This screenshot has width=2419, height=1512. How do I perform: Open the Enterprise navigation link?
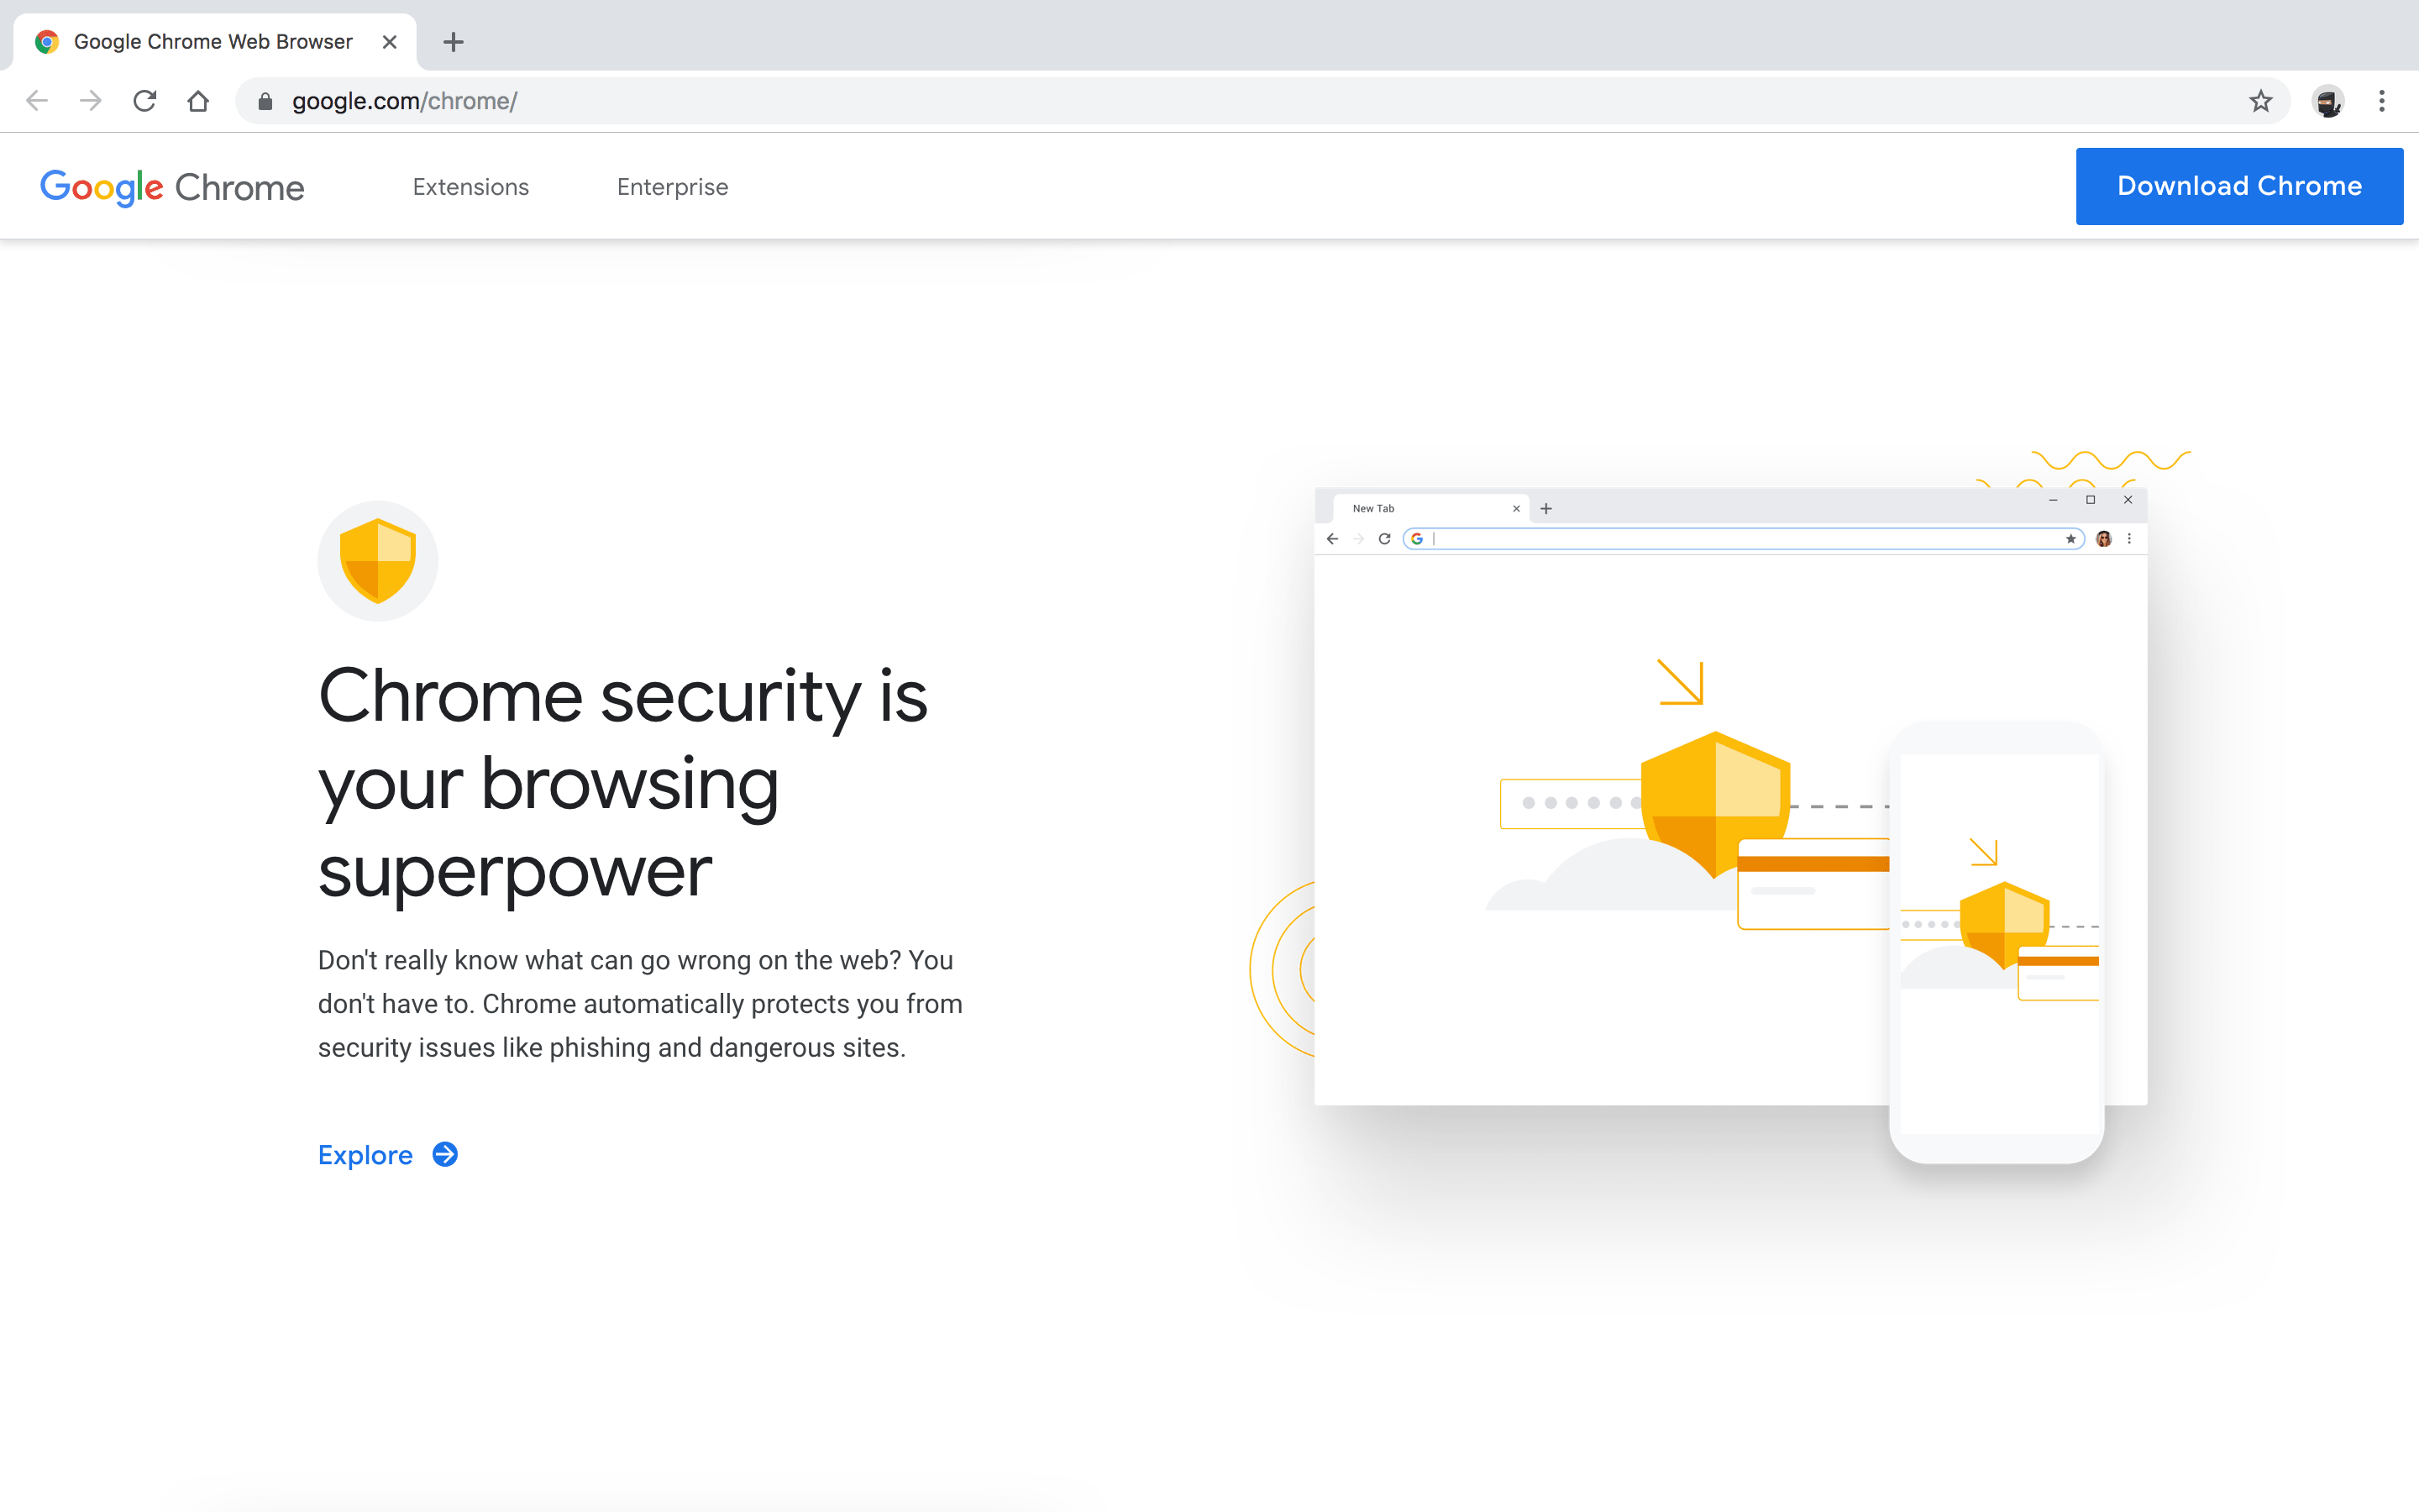point(672,187)
